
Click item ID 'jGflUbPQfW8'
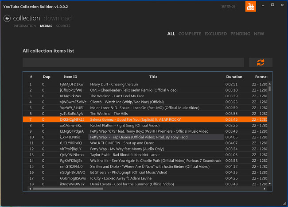71,90
